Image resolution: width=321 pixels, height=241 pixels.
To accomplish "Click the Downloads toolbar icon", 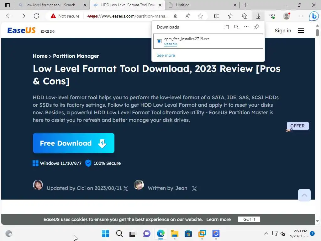I will pos(258,16).
